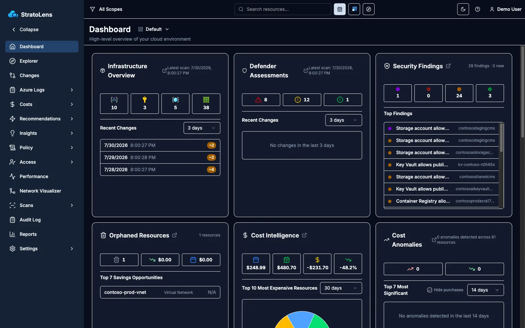Open Performance page
The image size is (525, 328).
[42, 176]
